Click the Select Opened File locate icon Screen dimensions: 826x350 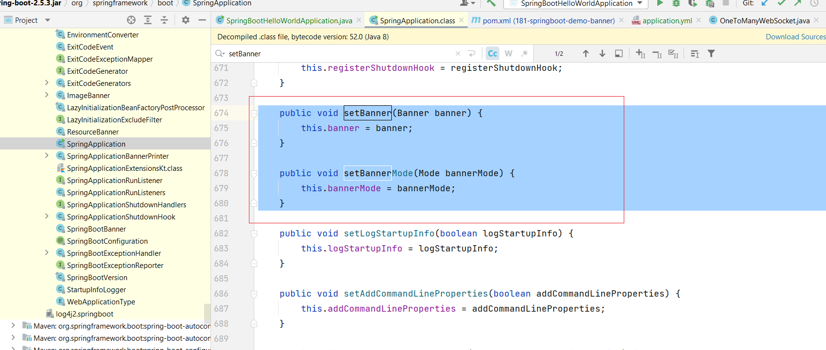(x=131, y=20)
